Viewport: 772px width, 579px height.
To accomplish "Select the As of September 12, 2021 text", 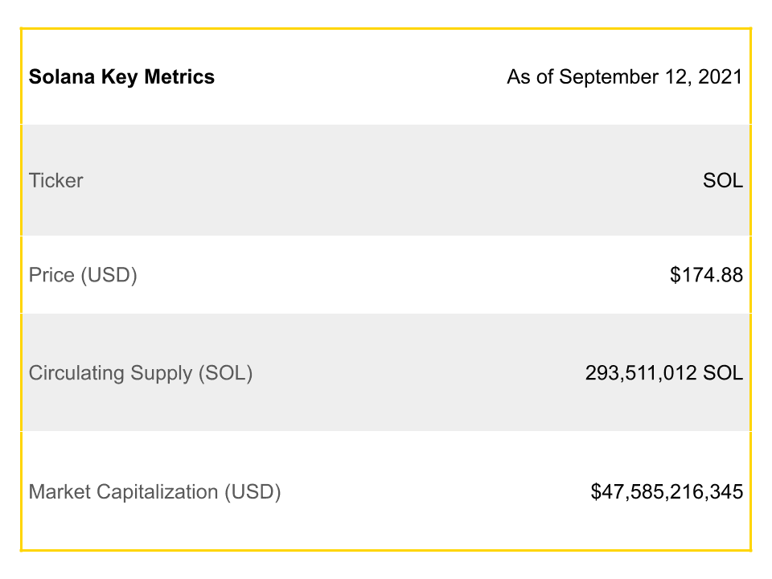I will pyautogui.click(x=625, y=77).
